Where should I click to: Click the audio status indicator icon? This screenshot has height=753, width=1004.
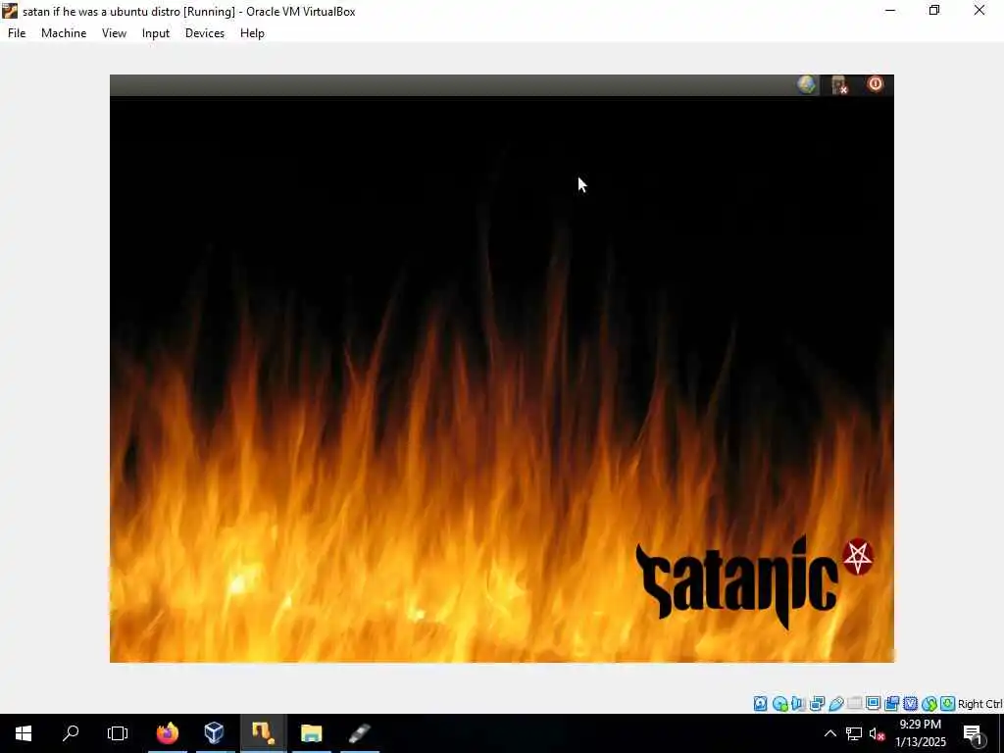[x=798, y=704]
